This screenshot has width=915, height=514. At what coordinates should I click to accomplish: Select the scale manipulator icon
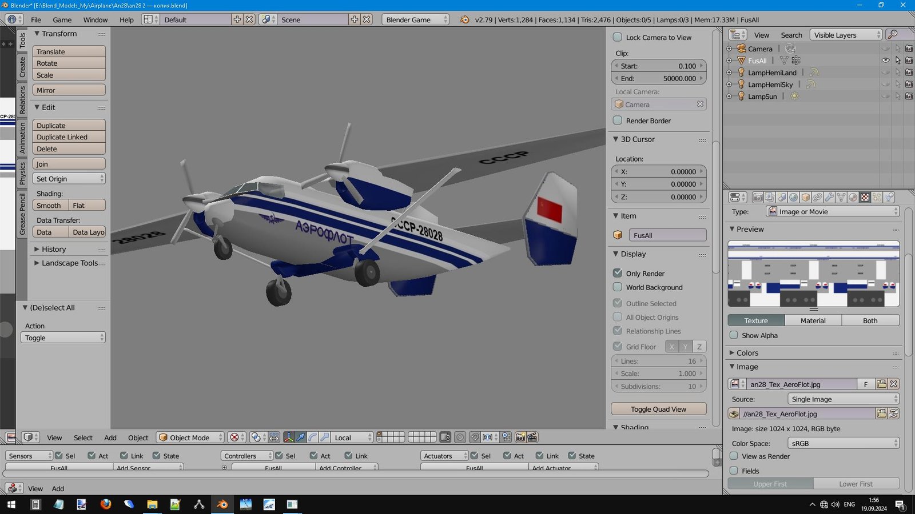(x=325, y=437)
